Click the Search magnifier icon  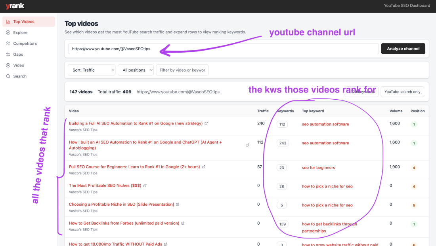(x=9, y=76)
